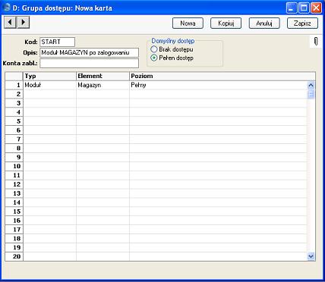Focus the empty Konta zabl. field

tap(89, 63)
